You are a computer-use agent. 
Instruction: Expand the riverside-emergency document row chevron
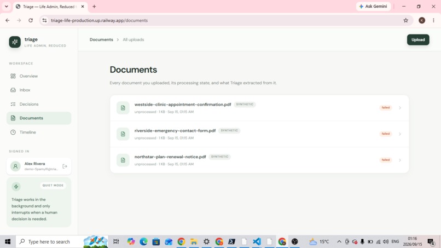[x=399, y=134]
